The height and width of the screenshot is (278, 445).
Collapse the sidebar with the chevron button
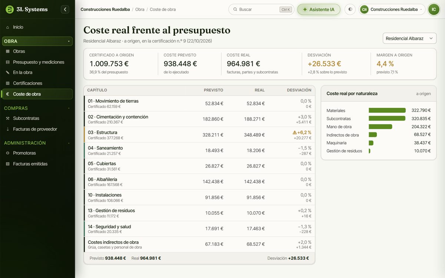pyautogui.click(x=65, y=9)
